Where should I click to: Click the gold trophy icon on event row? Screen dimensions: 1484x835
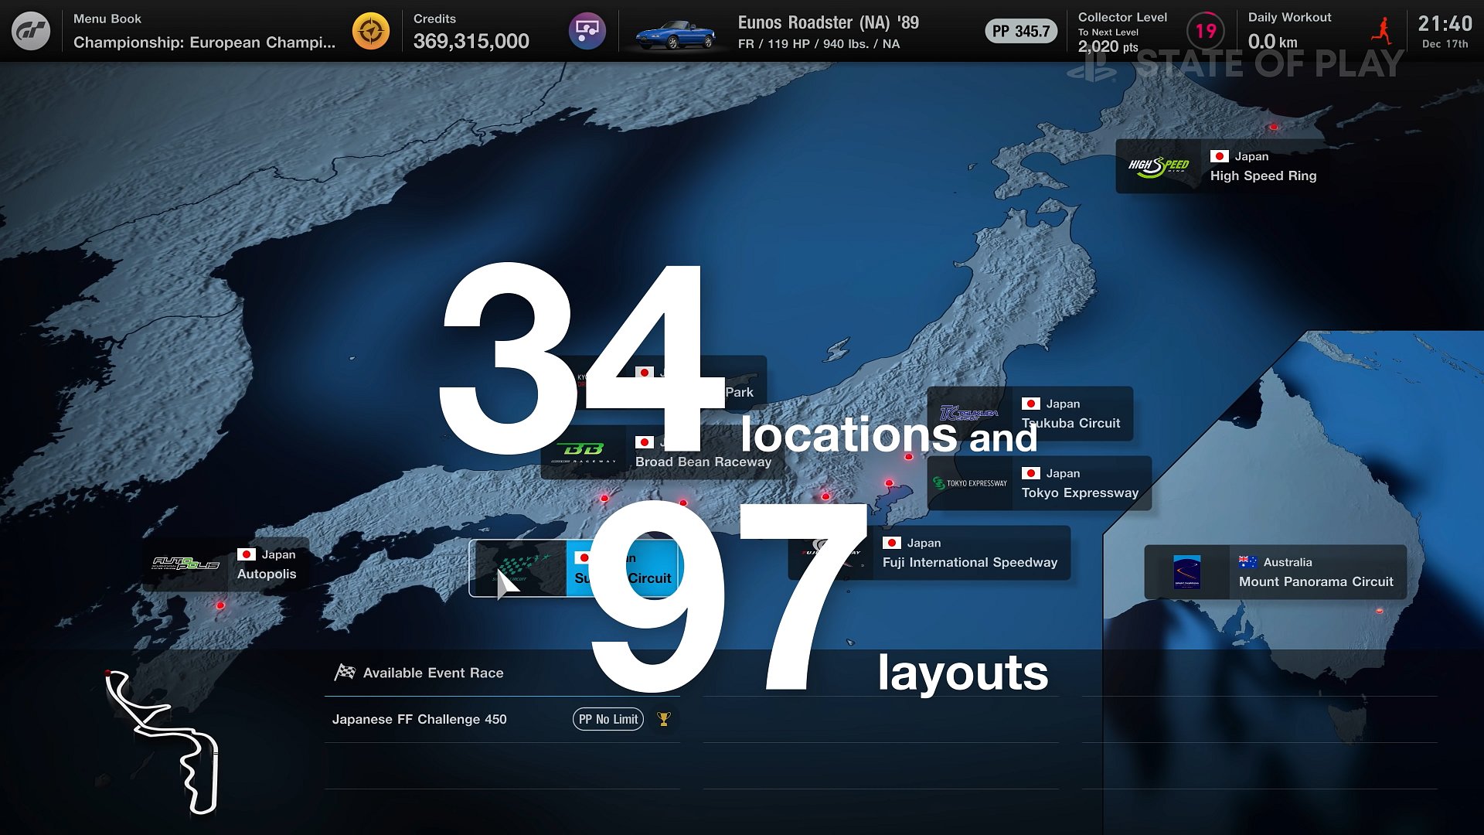(x=663, y=719)
